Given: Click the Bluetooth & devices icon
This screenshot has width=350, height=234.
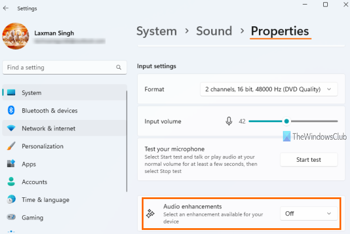Looking at the screenshot, I should click(11, 111).
